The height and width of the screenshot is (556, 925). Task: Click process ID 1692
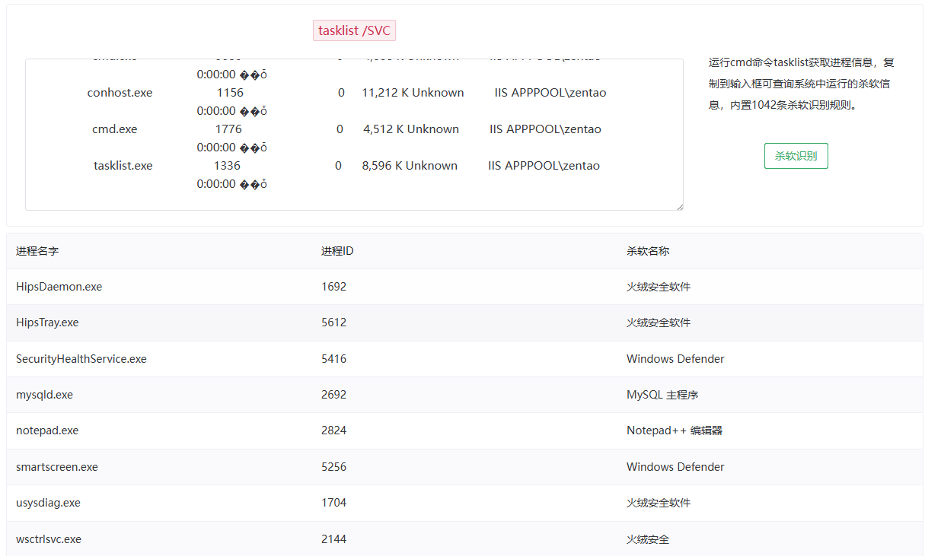tap(333, 287)
